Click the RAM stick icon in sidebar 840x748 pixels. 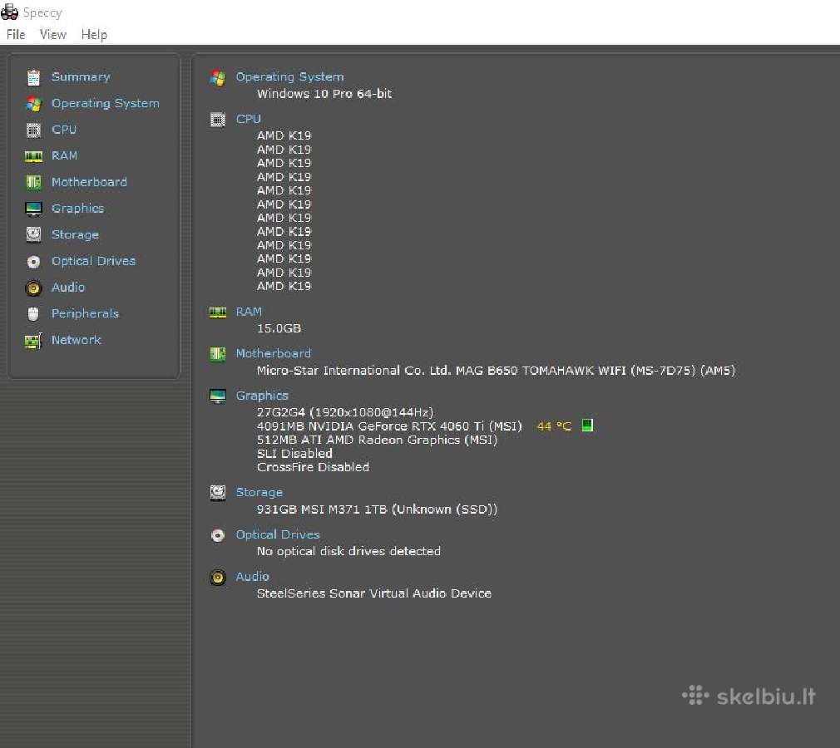tap(33, 156)
